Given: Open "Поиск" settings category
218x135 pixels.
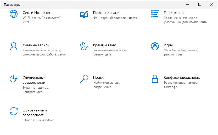Looking at the screenshot, I should [x=98, y=77].
